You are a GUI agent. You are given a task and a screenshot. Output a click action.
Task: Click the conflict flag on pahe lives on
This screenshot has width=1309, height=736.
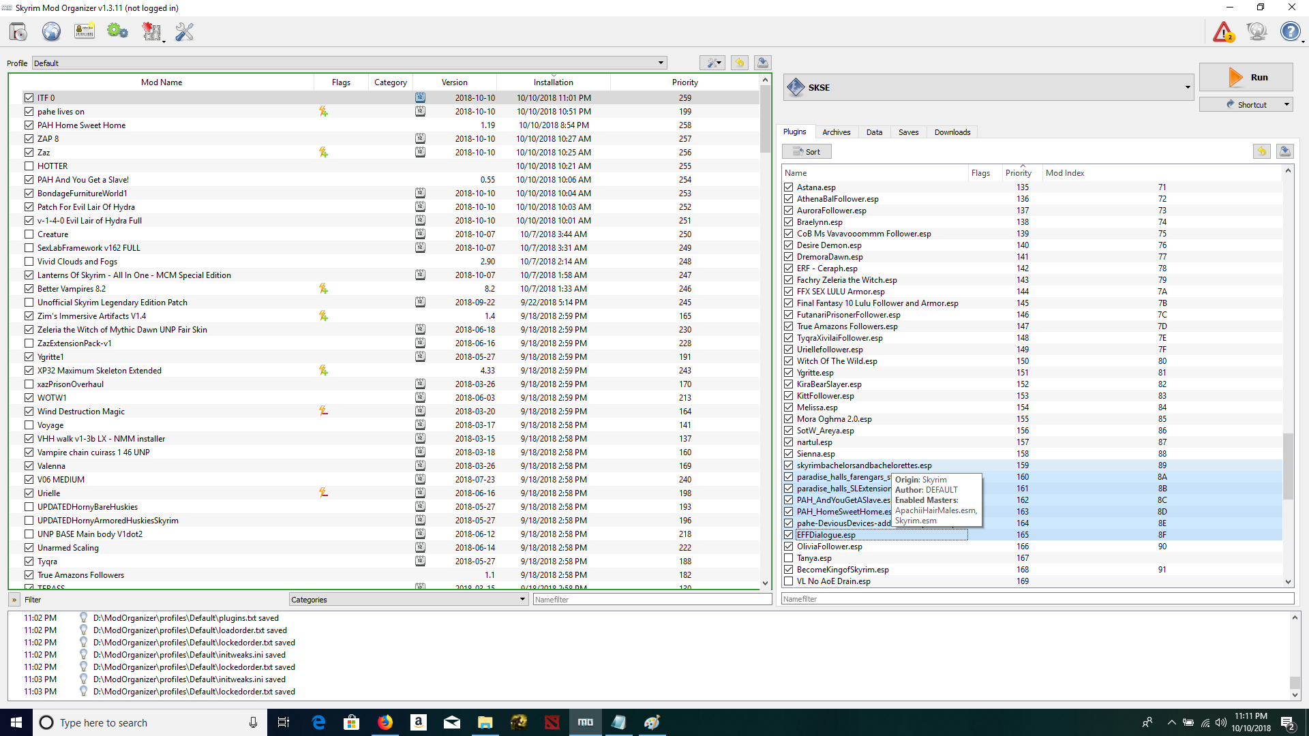coord(323,111)
